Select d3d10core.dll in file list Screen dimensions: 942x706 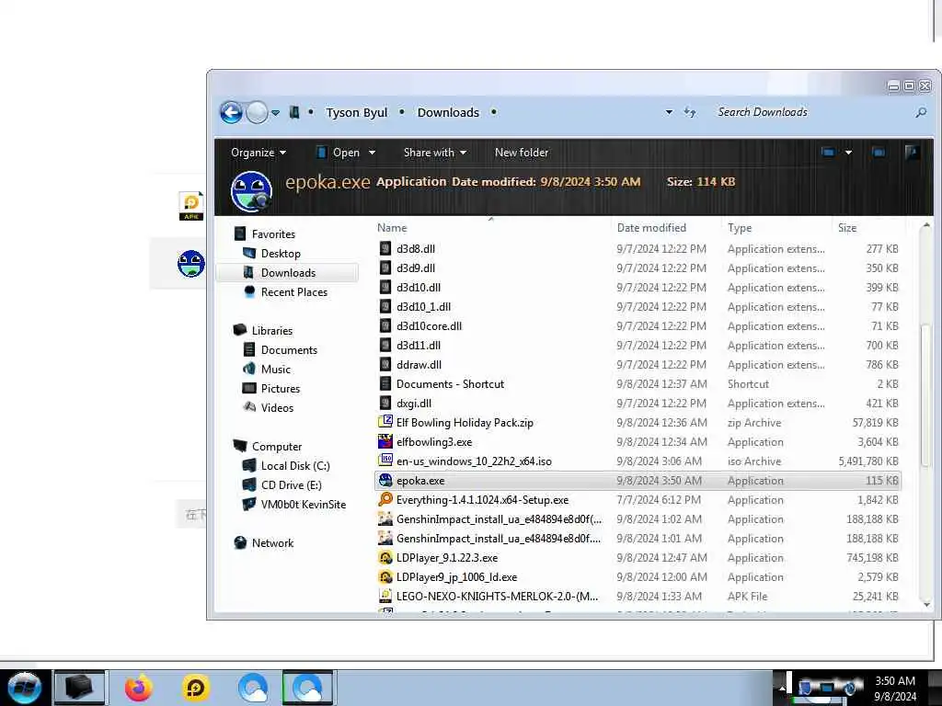pyautogui.click(x=429, y=326)
